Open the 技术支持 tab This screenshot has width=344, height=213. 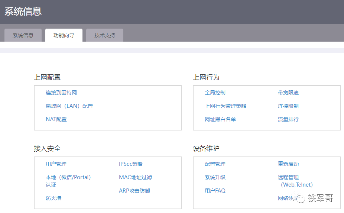105,36
